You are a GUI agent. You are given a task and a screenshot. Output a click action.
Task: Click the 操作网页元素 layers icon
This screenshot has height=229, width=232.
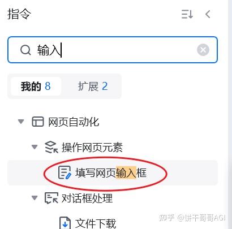[51, 147]
